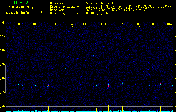
Task: Click the meteor echo just after 1036
Action: pyautogui.click(x=109, y=86)
